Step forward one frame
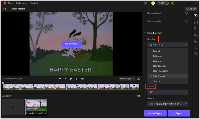 tap(77, 79)
